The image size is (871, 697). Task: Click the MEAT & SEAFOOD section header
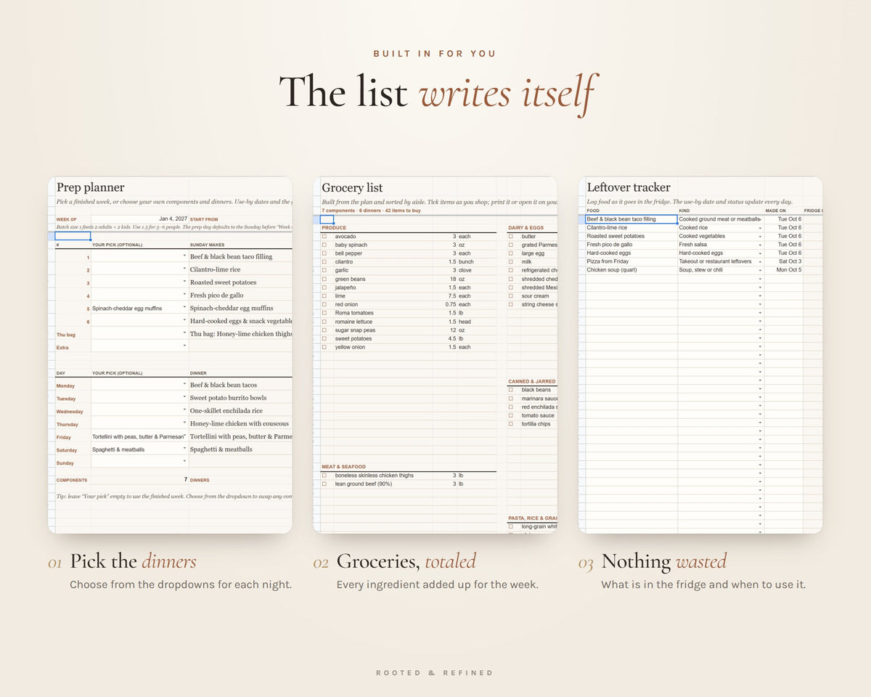click(x=344, y=467)
